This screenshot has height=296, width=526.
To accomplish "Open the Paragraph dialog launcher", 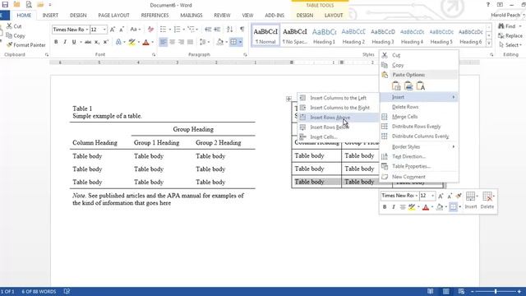I will [245, 55].
